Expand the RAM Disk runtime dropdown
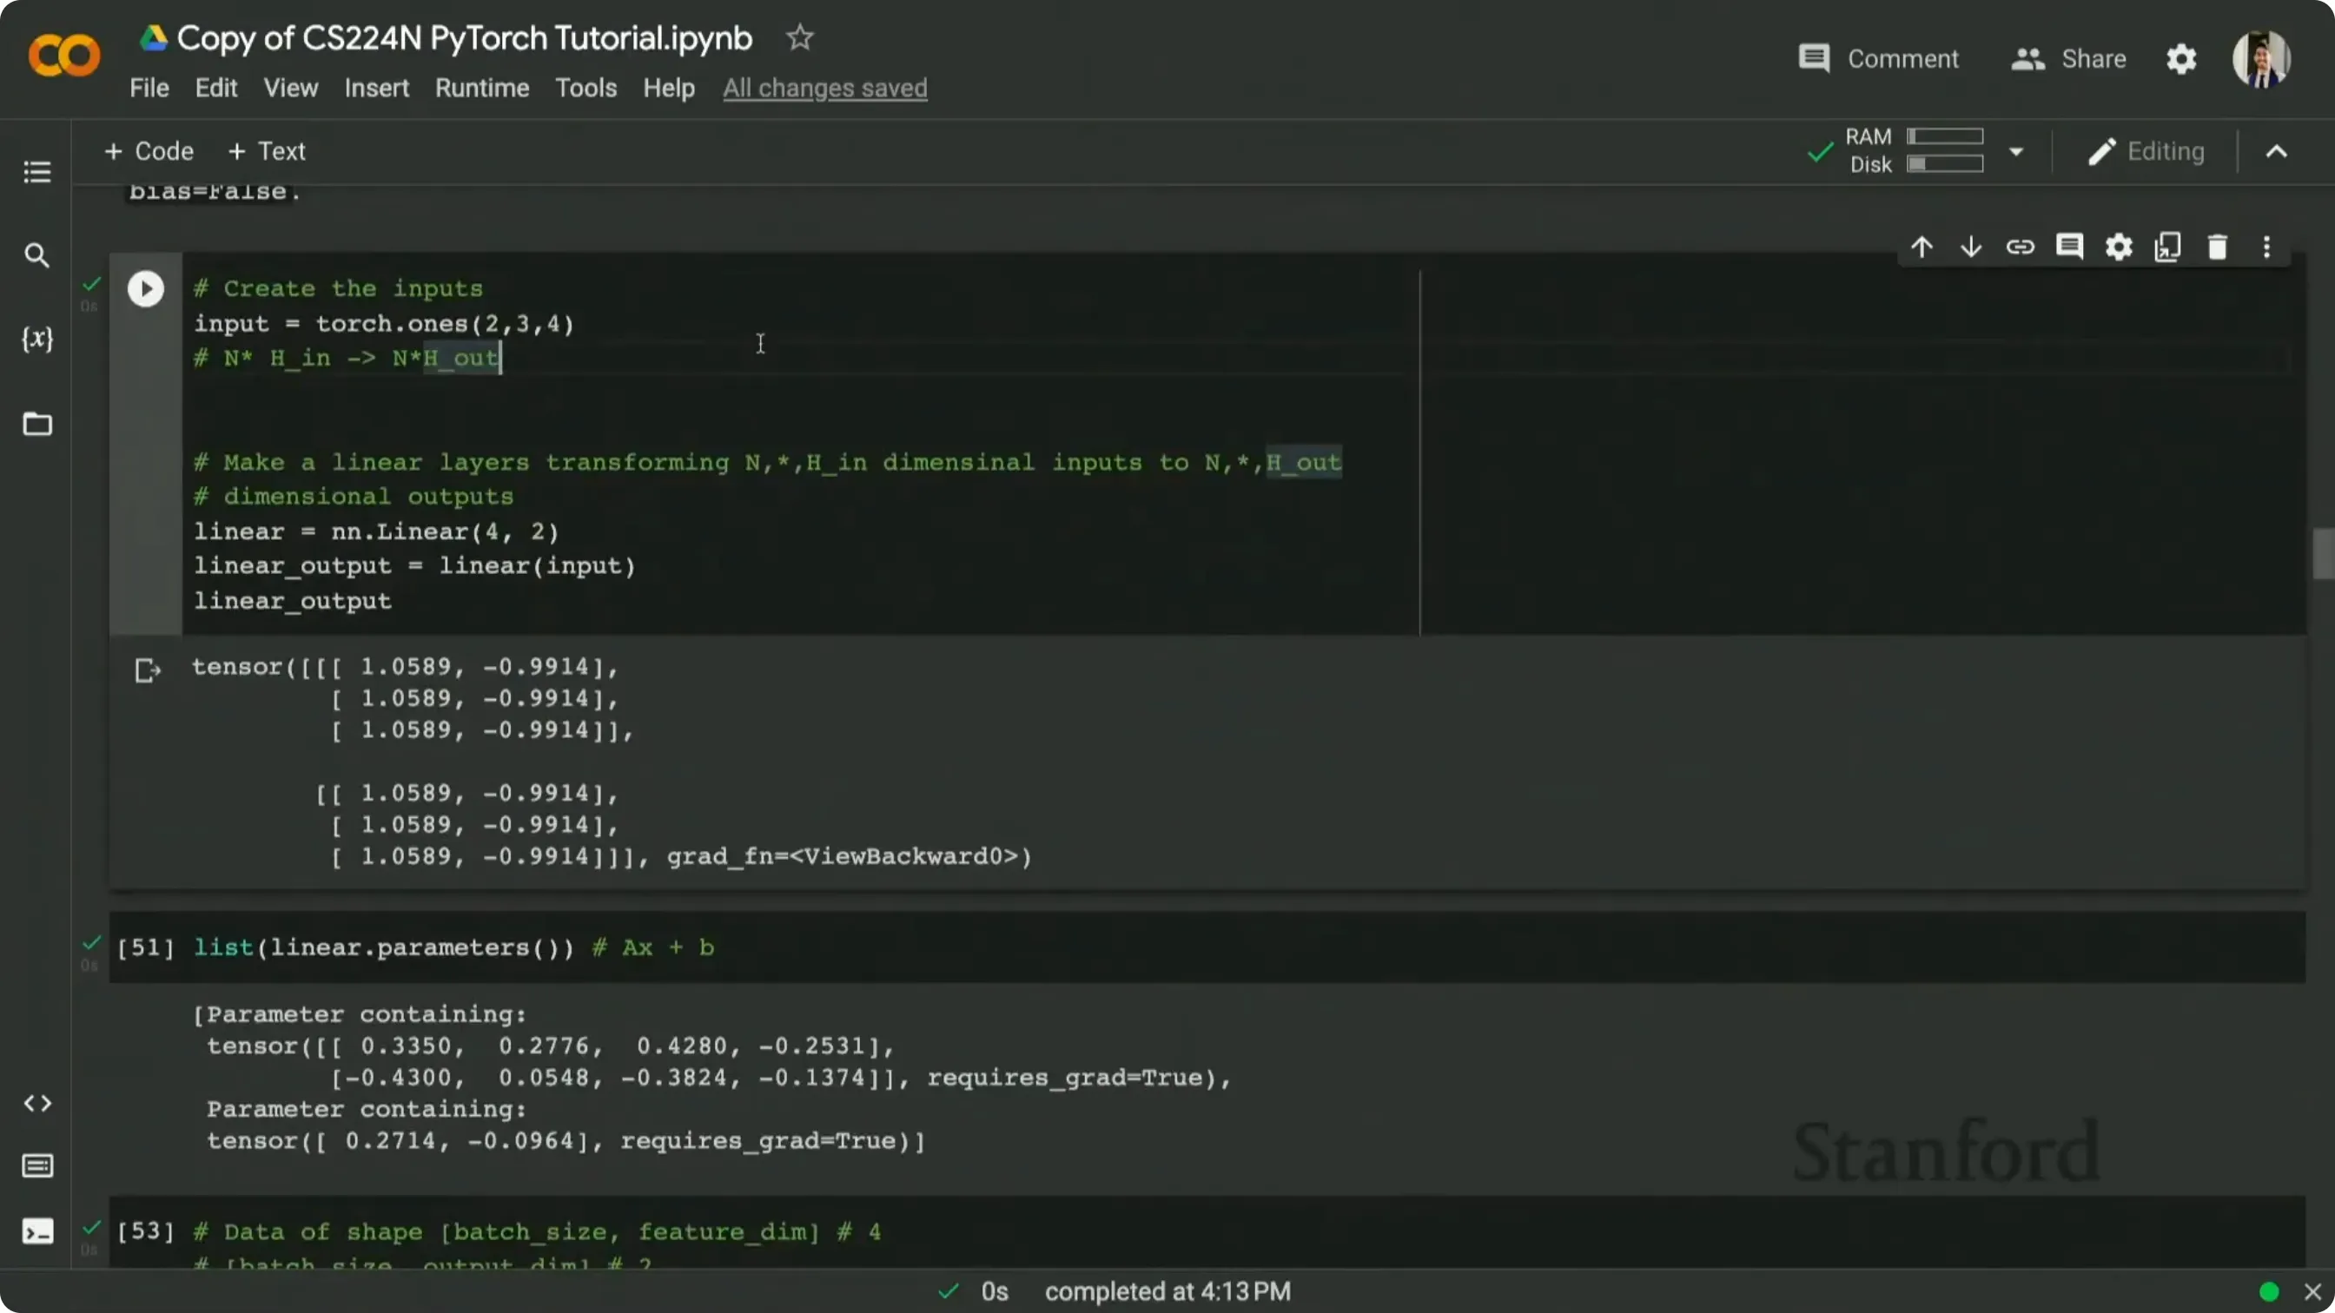 pos(2016,151)
